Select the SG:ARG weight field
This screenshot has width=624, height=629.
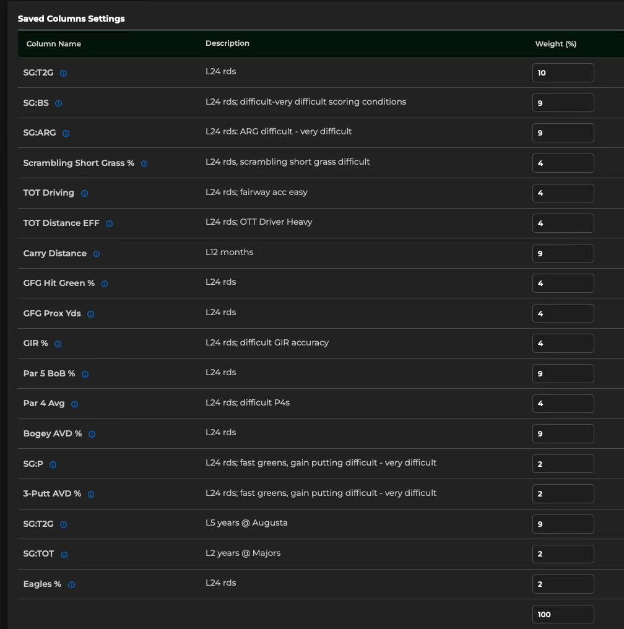[563, 132]
